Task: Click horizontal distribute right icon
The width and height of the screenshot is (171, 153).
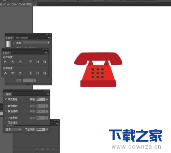Action: coord(45,73)
